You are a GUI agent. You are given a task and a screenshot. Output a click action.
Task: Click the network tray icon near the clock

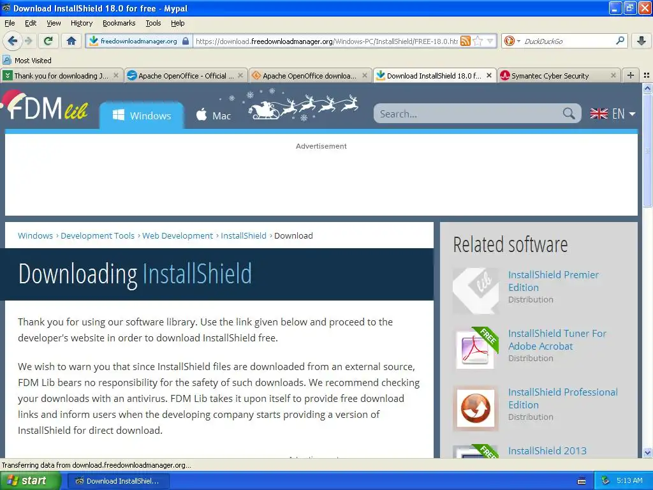click(605, 480)
